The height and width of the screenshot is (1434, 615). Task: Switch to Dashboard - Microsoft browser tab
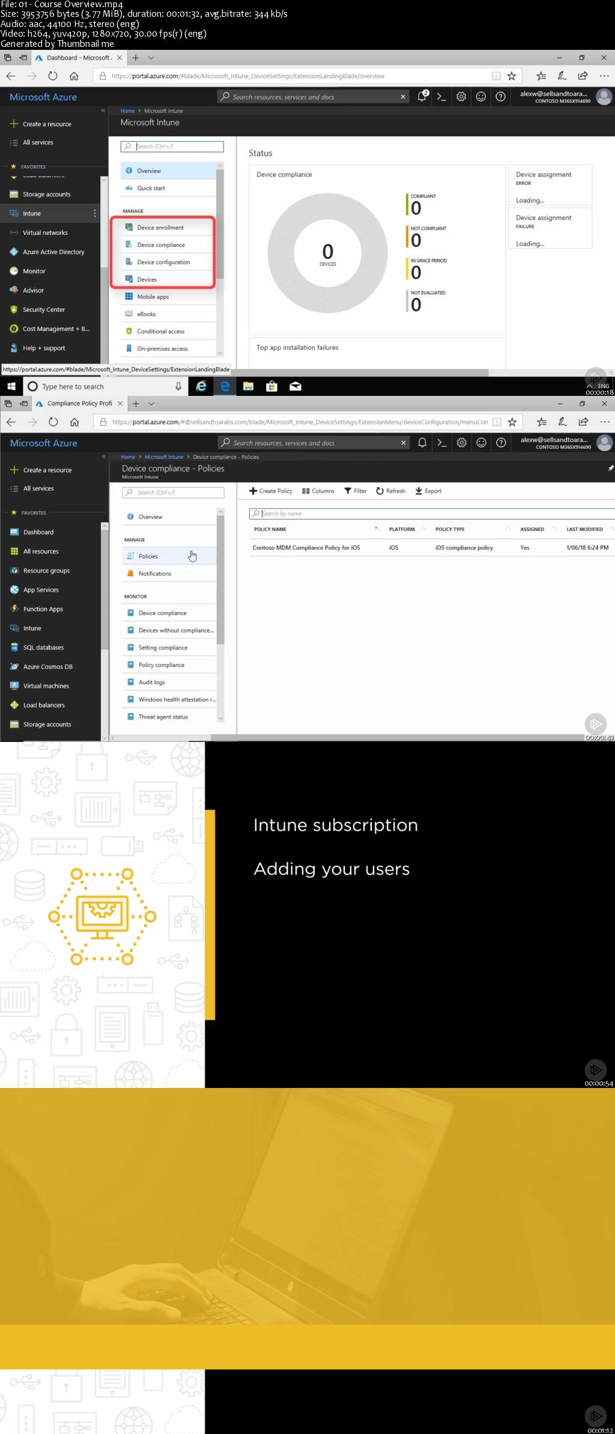click(78, 58)
